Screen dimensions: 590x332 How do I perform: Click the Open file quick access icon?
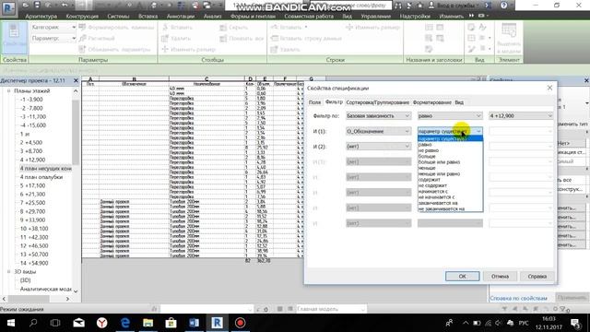tap(26, 5)
